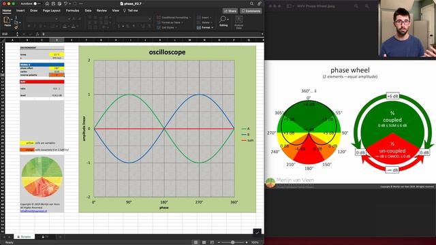Click the Cut scissors icon
The height and width of the screenshot is (245, 436).
16,18
